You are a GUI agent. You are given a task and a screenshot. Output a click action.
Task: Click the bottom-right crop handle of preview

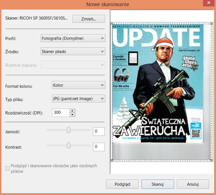coord(211,160)
